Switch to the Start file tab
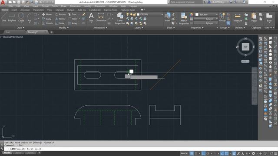Screen dimensions: 278x156 pyautogui.click(x=8, y=32)
